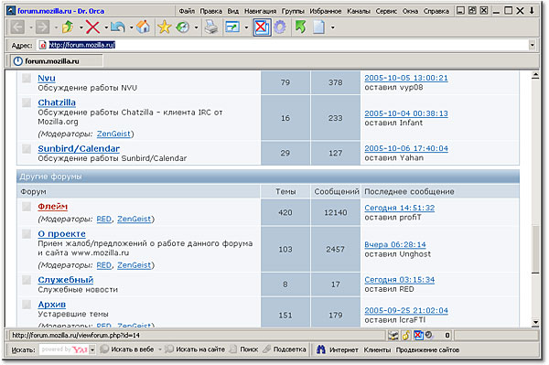Open the Флейм forum link
549x365 pixels.
(52, 207)
